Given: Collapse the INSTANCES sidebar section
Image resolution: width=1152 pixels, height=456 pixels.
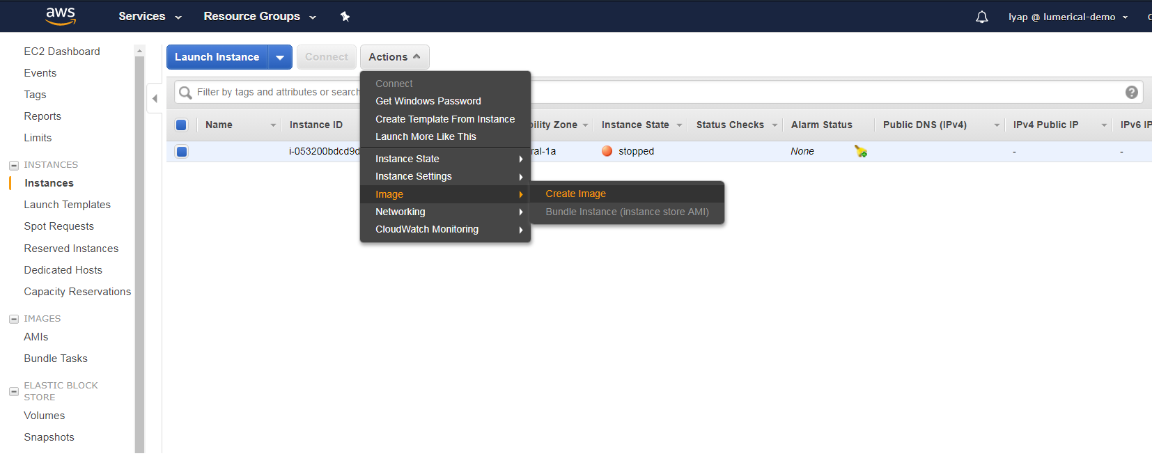Looking at the screenshot, I should click(13, 166).
